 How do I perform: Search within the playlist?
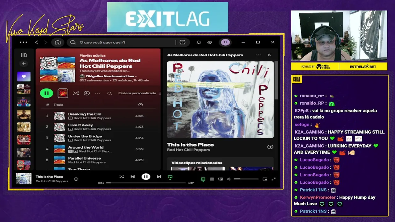tap(110, 93)
